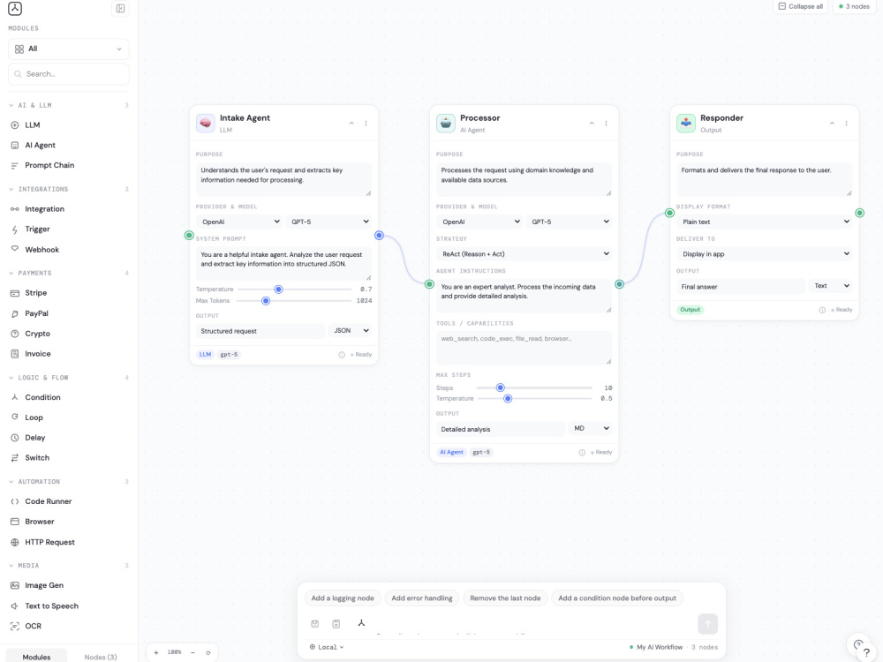Click the Processor node's robot icon
The height and width of the screenshot is (662, 883).
coord(445,123)
